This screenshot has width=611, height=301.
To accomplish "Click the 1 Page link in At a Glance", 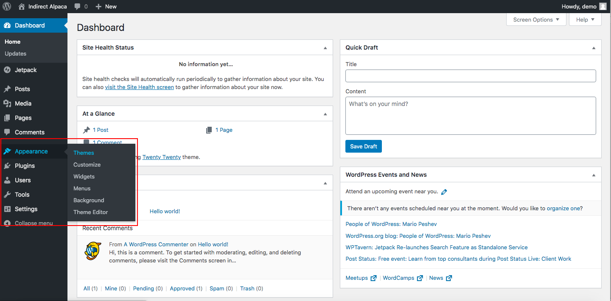I will point(224,130).
